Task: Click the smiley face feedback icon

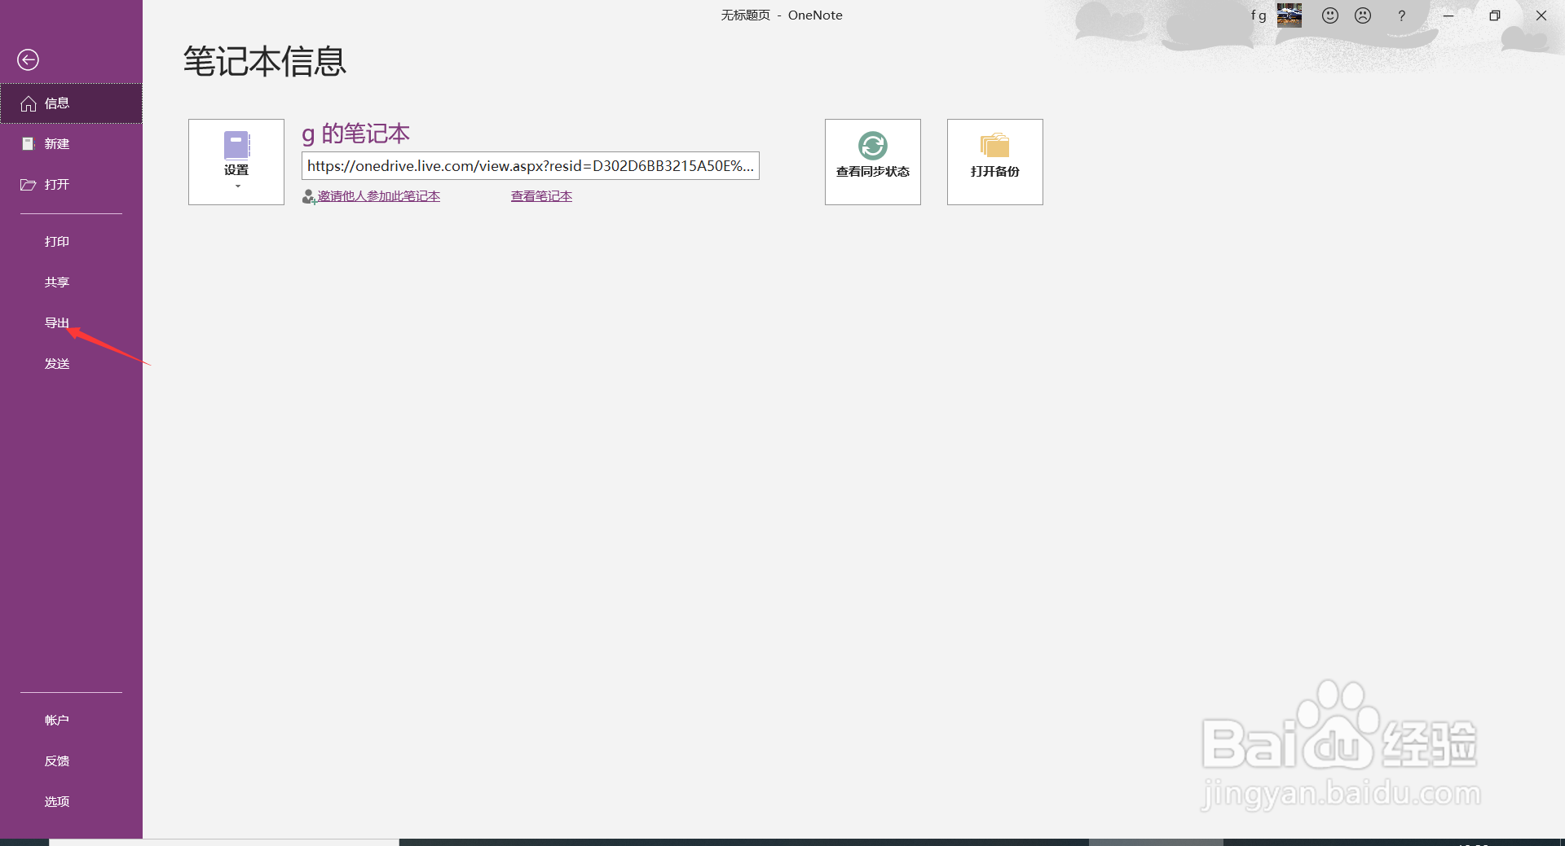Action: click(1330, 15)
